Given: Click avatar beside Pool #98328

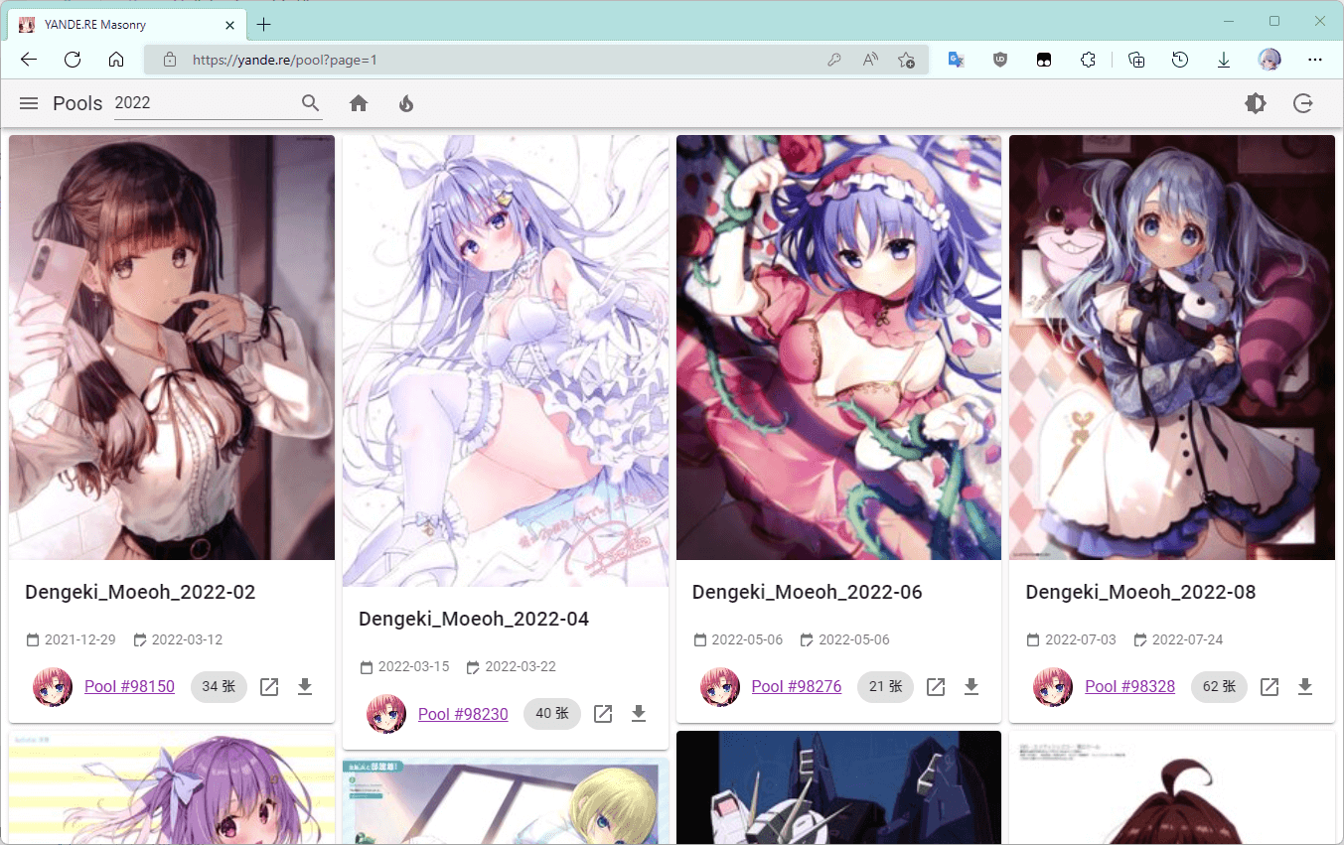Looking at the screenshot, I should (x=1053, y=686).
